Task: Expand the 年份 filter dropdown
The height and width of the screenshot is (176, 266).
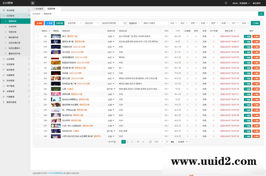Action: pyautogui.click(x=173, y=23)
